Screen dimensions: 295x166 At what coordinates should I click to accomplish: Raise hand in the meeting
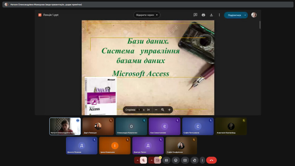tap(194, 160)
